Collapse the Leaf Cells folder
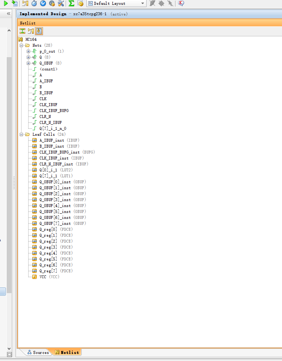 [x=22, y=134]
